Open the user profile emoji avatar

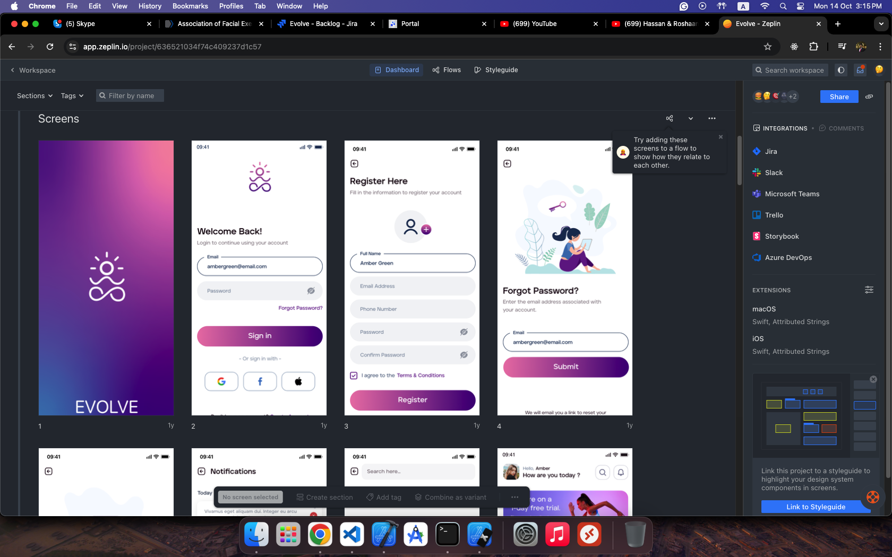879,69
